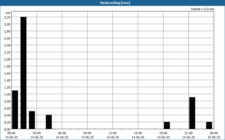This screenshot has width=225, height=140.
Task: Click the y-axis label 2,00
Action: (7, 59)
